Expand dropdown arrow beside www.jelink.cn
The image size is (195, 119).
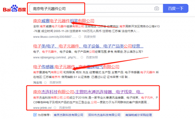point(55,108)
